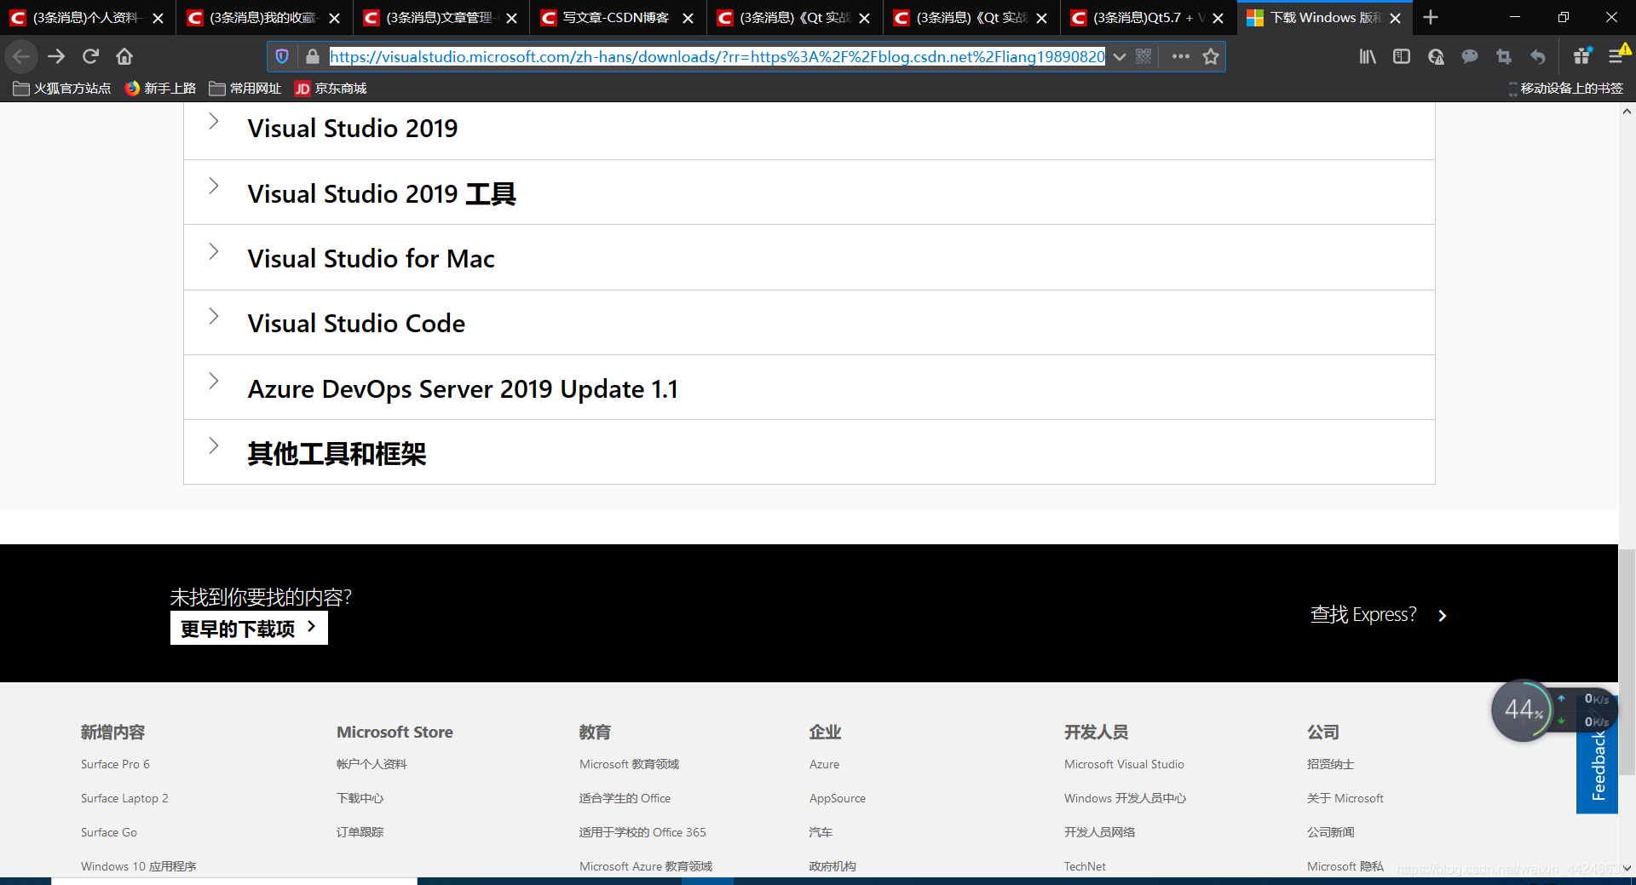The image size is (1636, 885).
Task: Open tracking protection shield icon
Action: 282,56
